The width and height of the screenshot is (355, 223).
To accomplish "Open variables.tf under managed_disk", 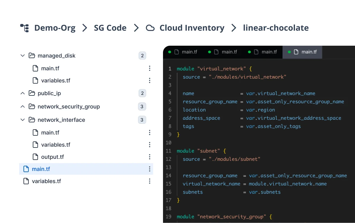I will pos(56,81).
